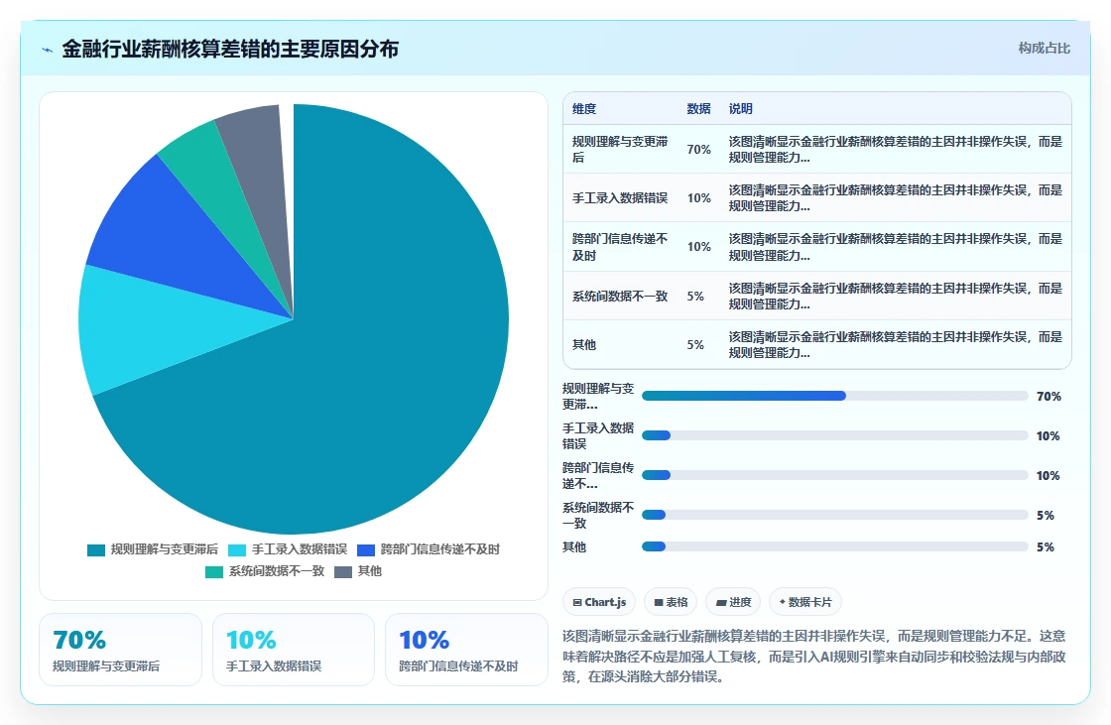Click the 70% value in the table
1111x725 pixels.
point(698,150)
